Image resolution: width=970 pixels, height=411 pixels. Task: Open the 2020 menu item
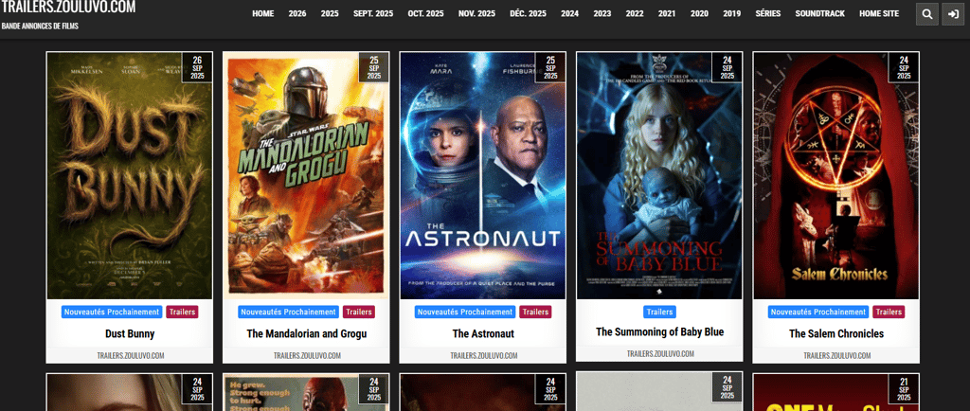tap(699, 13)
